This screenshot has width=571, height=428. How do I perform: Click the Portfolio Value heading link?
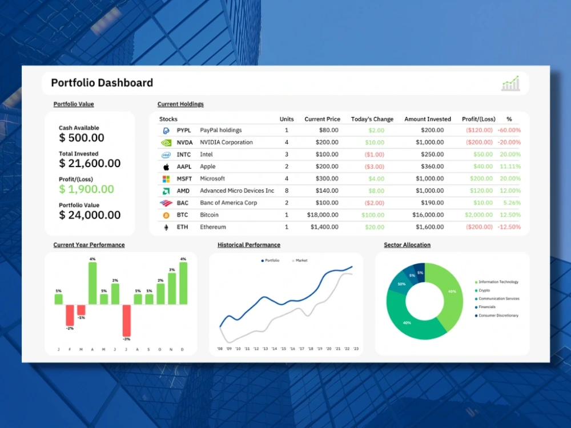tap(73, 104)
